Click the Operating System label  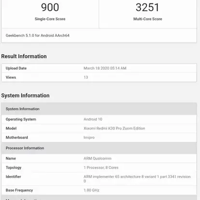(21, 119)
